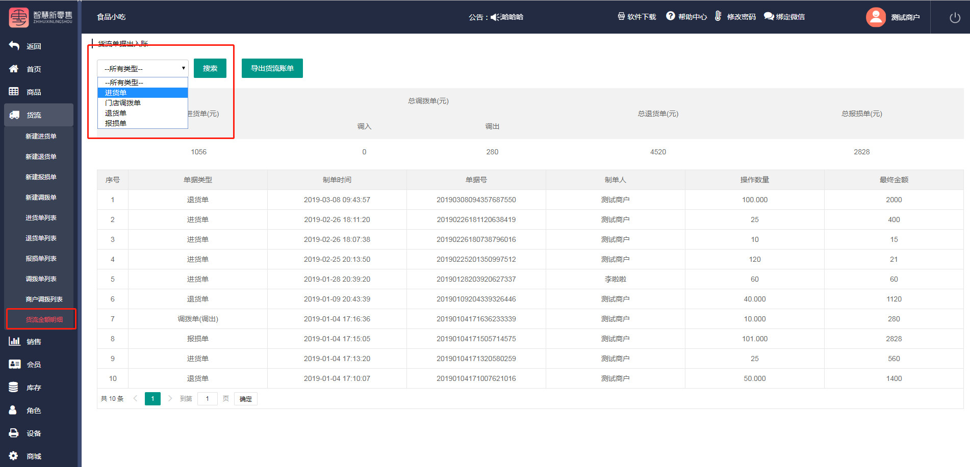The image size is (970, 467).
Task: Open the inventory database stack icon
Action: [x=14, y=387]
